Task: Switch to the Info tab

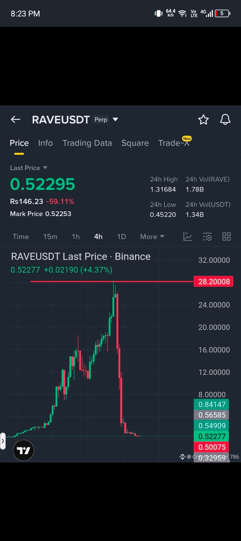Action: click(x=46, y=143)
